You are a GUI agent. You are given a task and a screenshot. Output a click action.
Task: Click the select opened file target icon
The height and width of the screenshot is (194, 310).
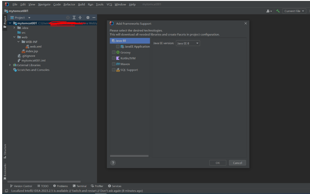pyautogui.click(x=68, y=18)
